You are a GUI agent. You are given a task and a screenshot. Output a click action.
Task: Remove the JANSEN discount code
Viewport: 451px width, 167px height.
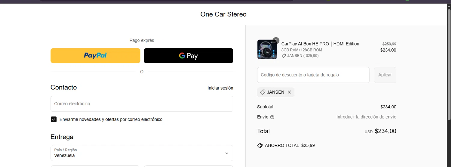289,92
